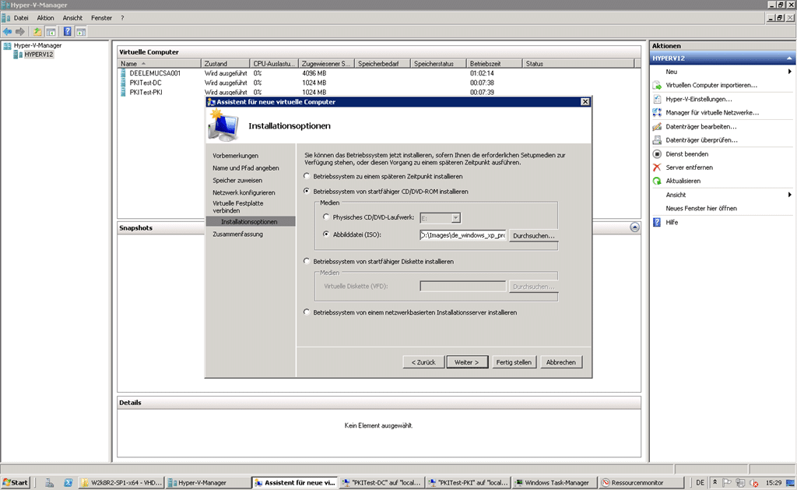Go to wizard step Vorbemerkungen
Image resolution: width=797 pixels, height=490 pixels.
point(235,156)
